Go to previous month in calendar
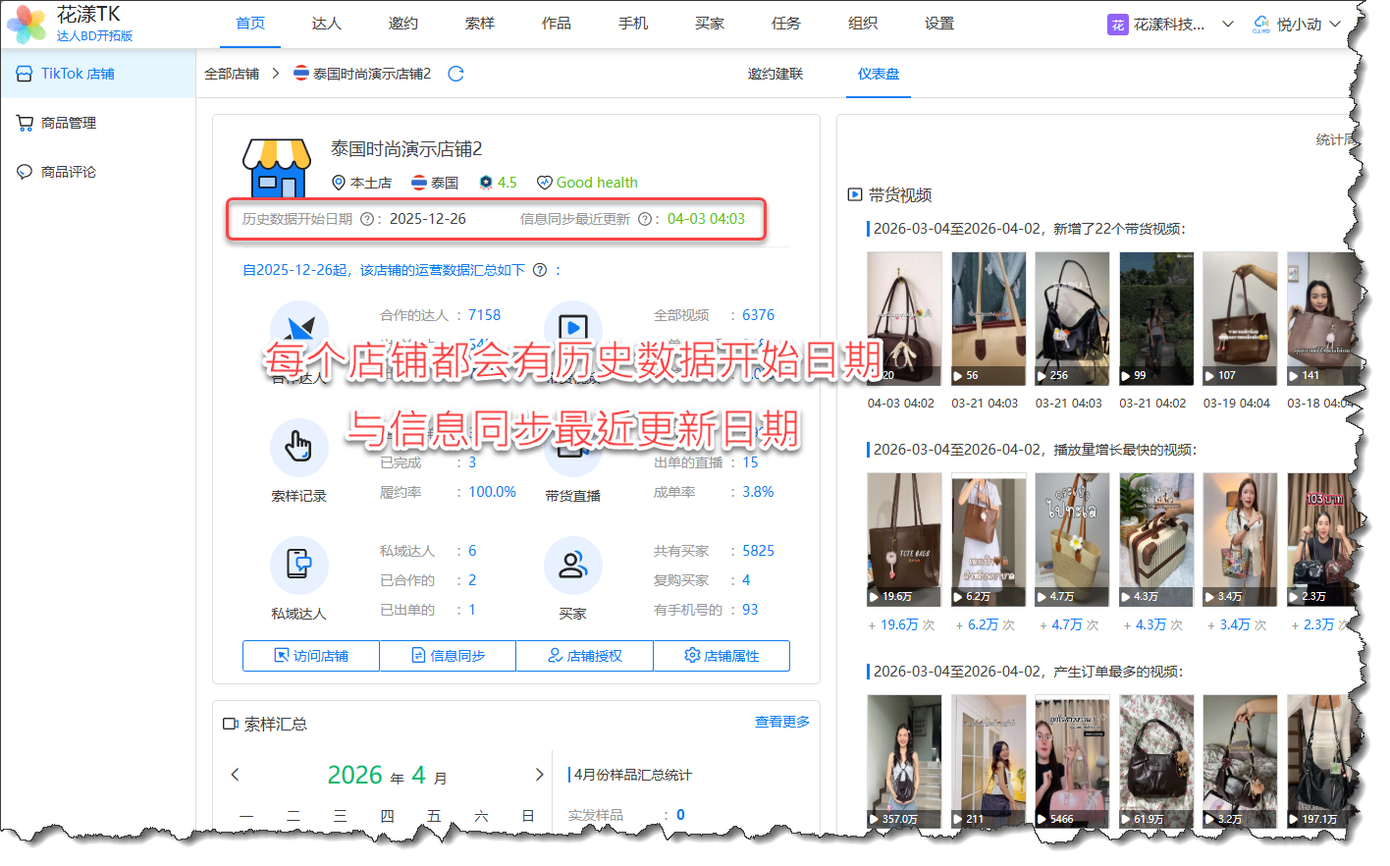 236,775
